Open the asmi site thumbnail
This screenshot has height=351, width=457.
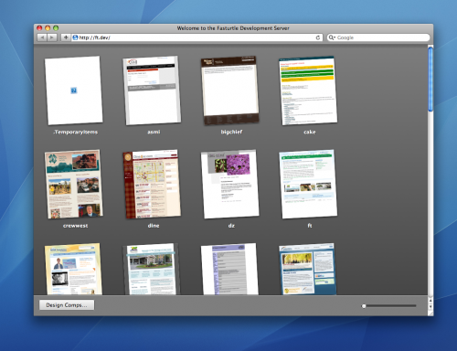coord(152,90)
